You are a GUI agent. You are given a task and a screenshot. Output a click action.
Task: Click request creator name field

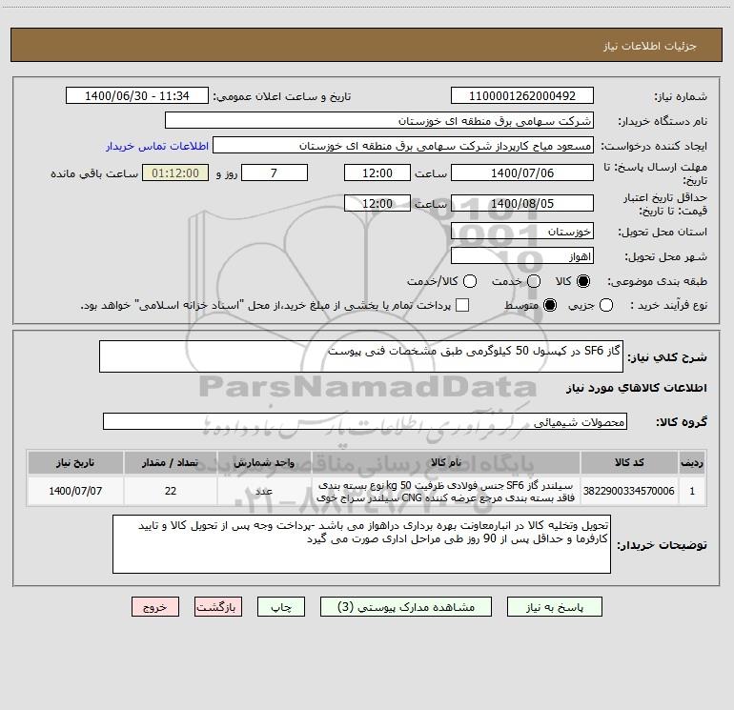pos(403,145)
